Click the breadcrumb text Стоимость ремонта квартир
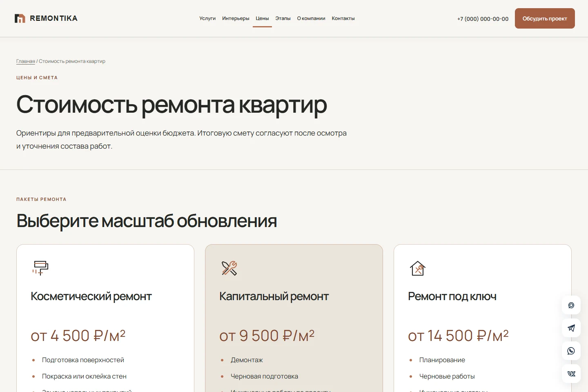This screenshot has width=588, height=392. coord(72,61)
